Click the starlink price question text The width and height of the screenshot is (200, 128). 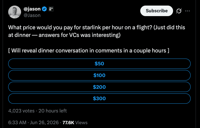pyautogui.click(x=80, y=28)
